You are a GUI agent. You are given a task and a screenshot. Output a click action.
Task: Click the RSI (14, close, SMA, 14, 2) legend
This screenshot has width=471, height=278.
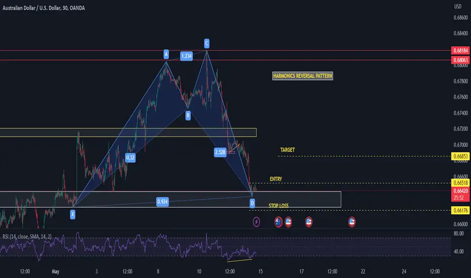click(x=27, y=237)
